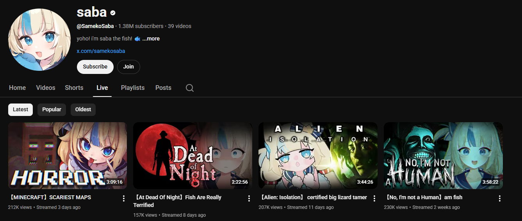Select the Popular filter chip
Image resolution: width=522 pixels, height=221 pixels.
pos(52,110)
